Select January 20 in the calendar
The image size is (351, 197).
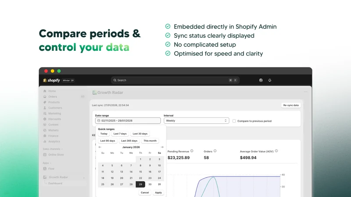click(x=122, y=178)
